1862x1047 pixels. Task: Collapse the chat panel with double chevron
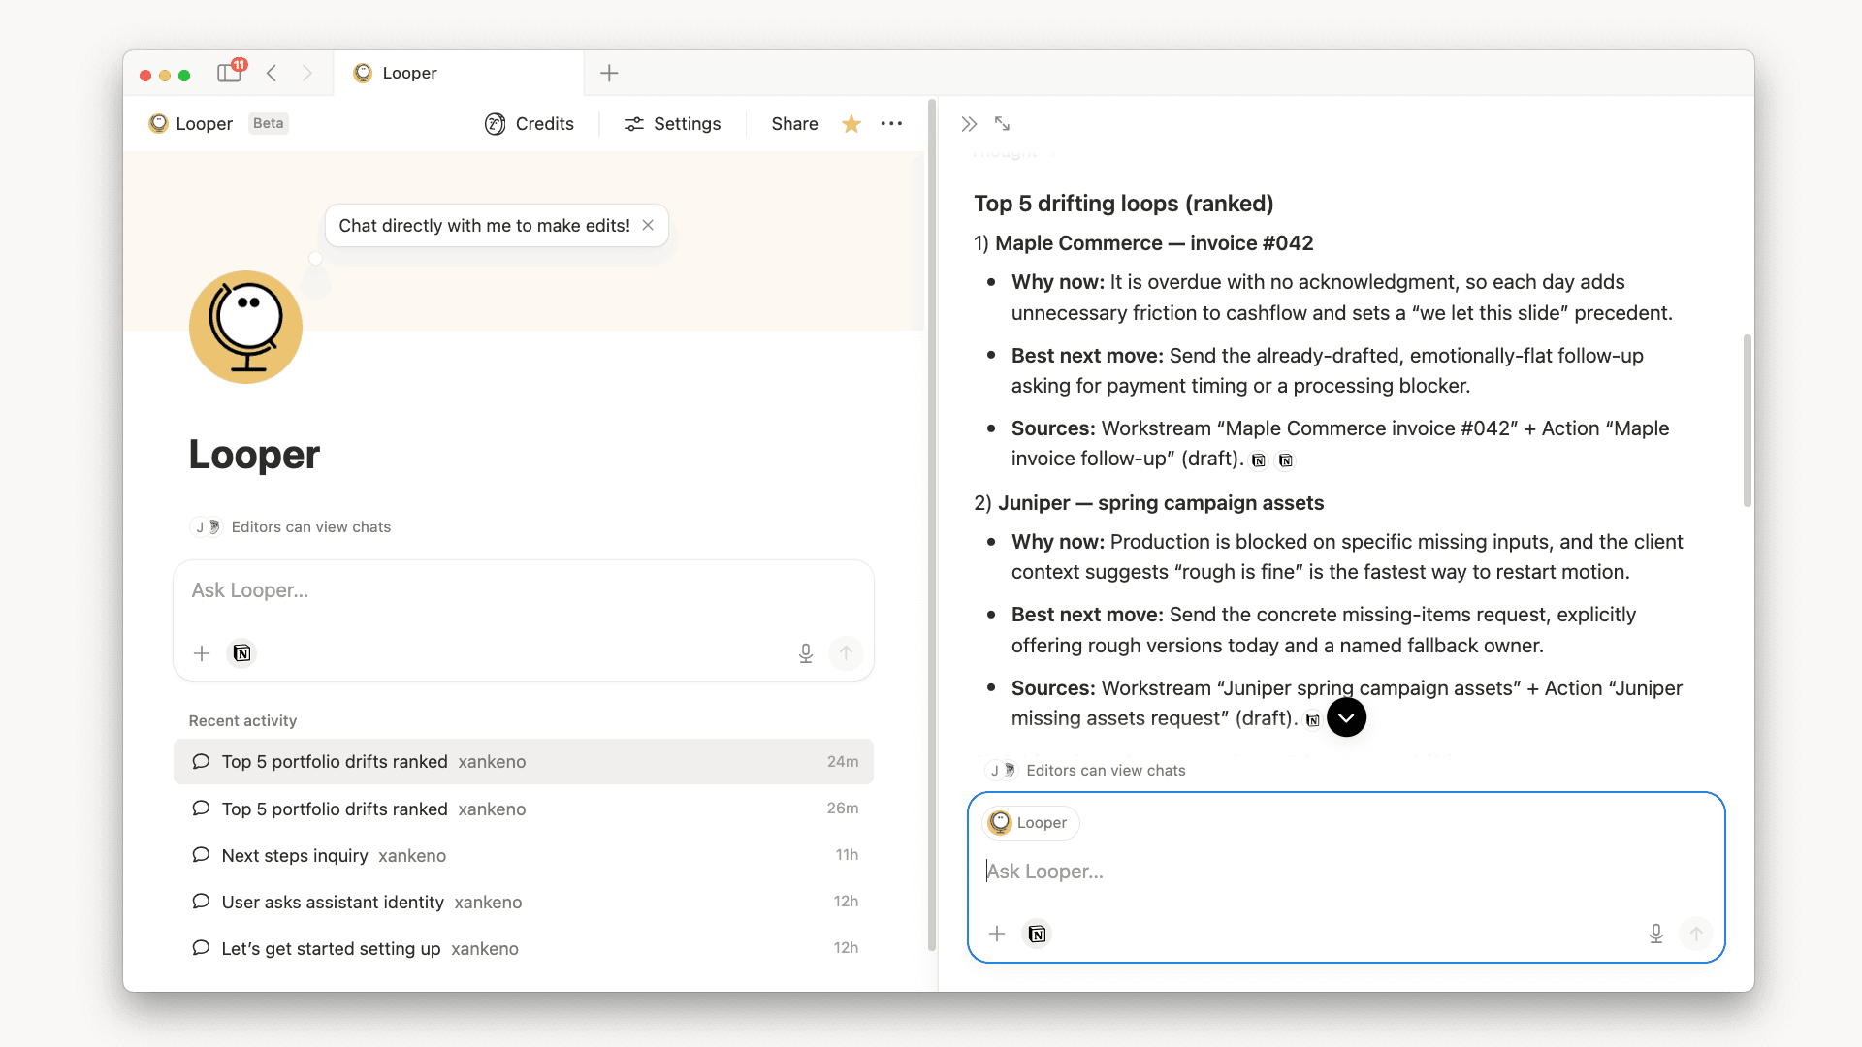tap(969, 124)
